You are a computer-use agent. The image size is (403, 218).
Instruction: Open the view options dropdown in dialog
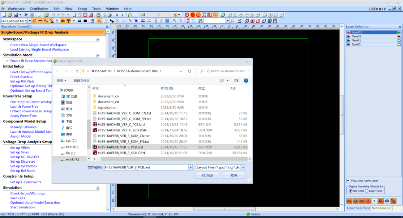pos(228,80)
